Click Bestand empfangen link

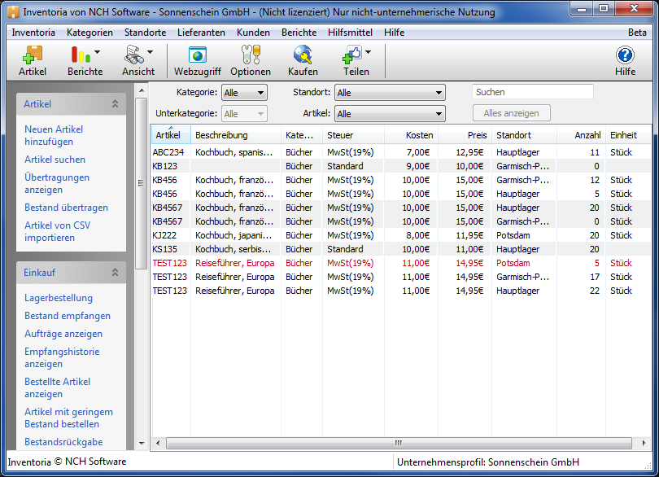point(68,316)
